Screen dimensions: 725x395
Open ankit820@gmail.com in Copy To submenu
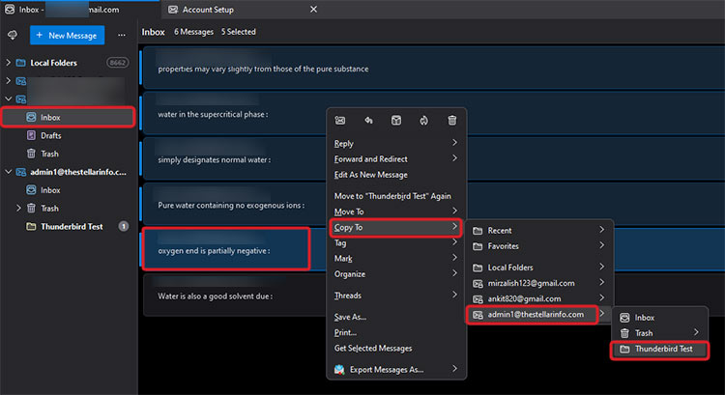pyautogui.click(x=539, y=298)
